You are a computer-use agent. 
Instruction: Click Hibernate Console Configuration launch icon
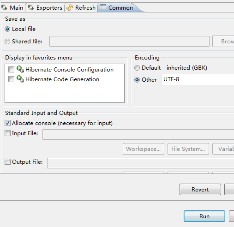[20, 69]
